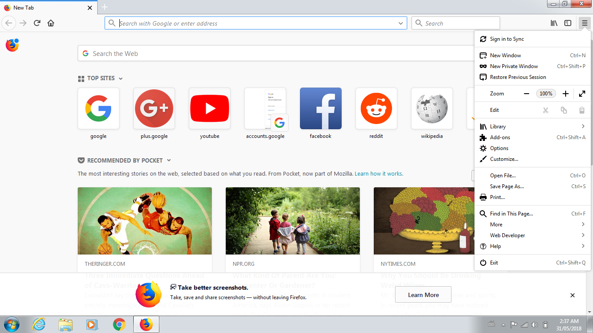The image size is (593, 333).
Task: Choose Customize... in the menu
Action: tap(533, 159)
